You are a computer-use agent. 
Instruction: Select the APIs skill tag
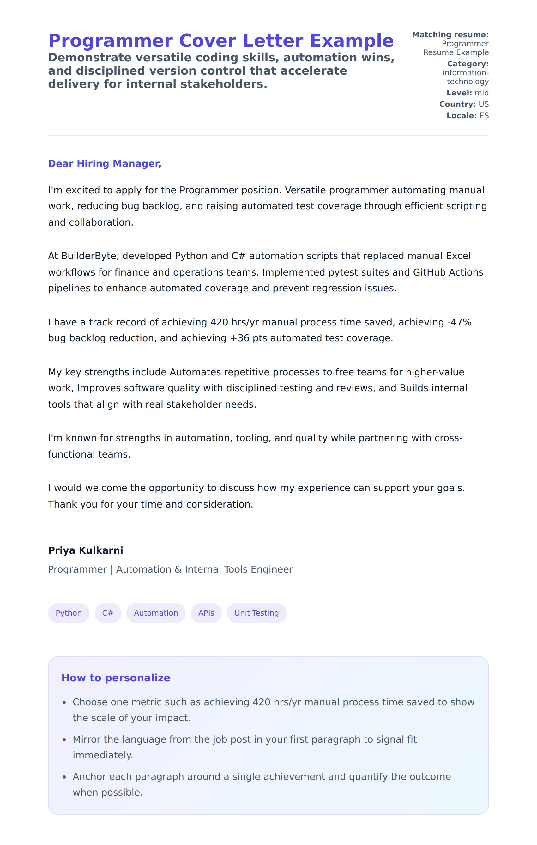click(x=206, y=613)
